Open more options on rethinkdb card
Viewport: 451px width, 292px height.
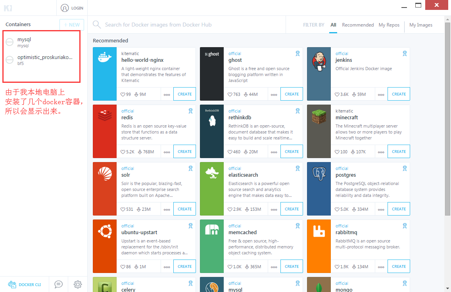(274, 152)
